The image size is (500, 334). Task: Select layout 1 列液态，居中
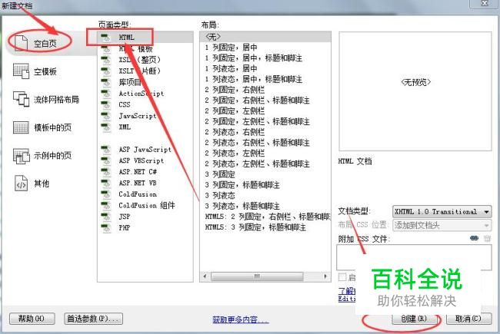pyautogui.click(x=265, y=68)
